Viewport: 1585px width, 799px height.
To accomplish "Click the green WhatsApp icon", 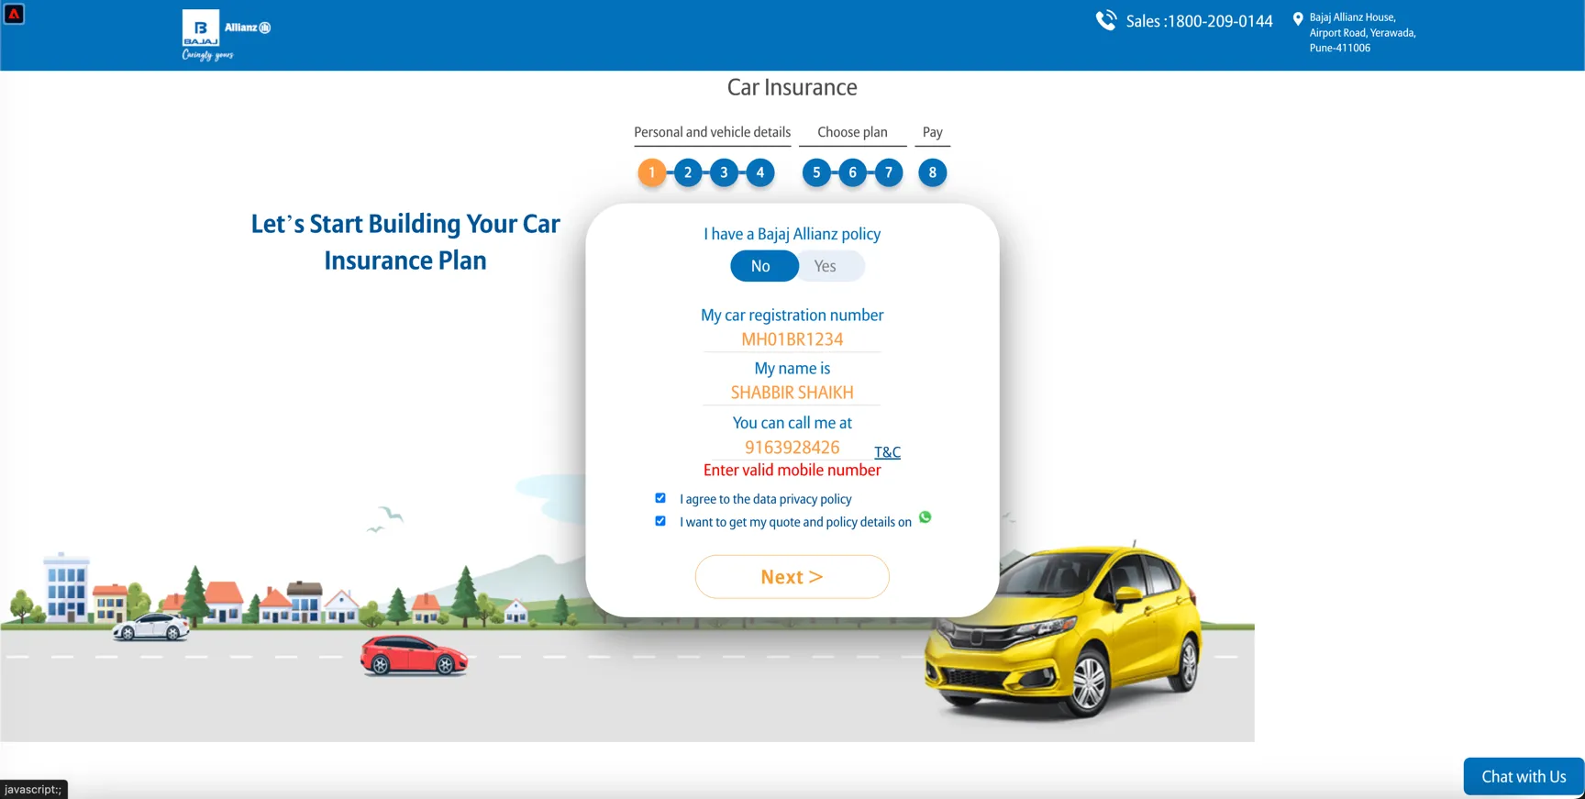I will 926,517.
